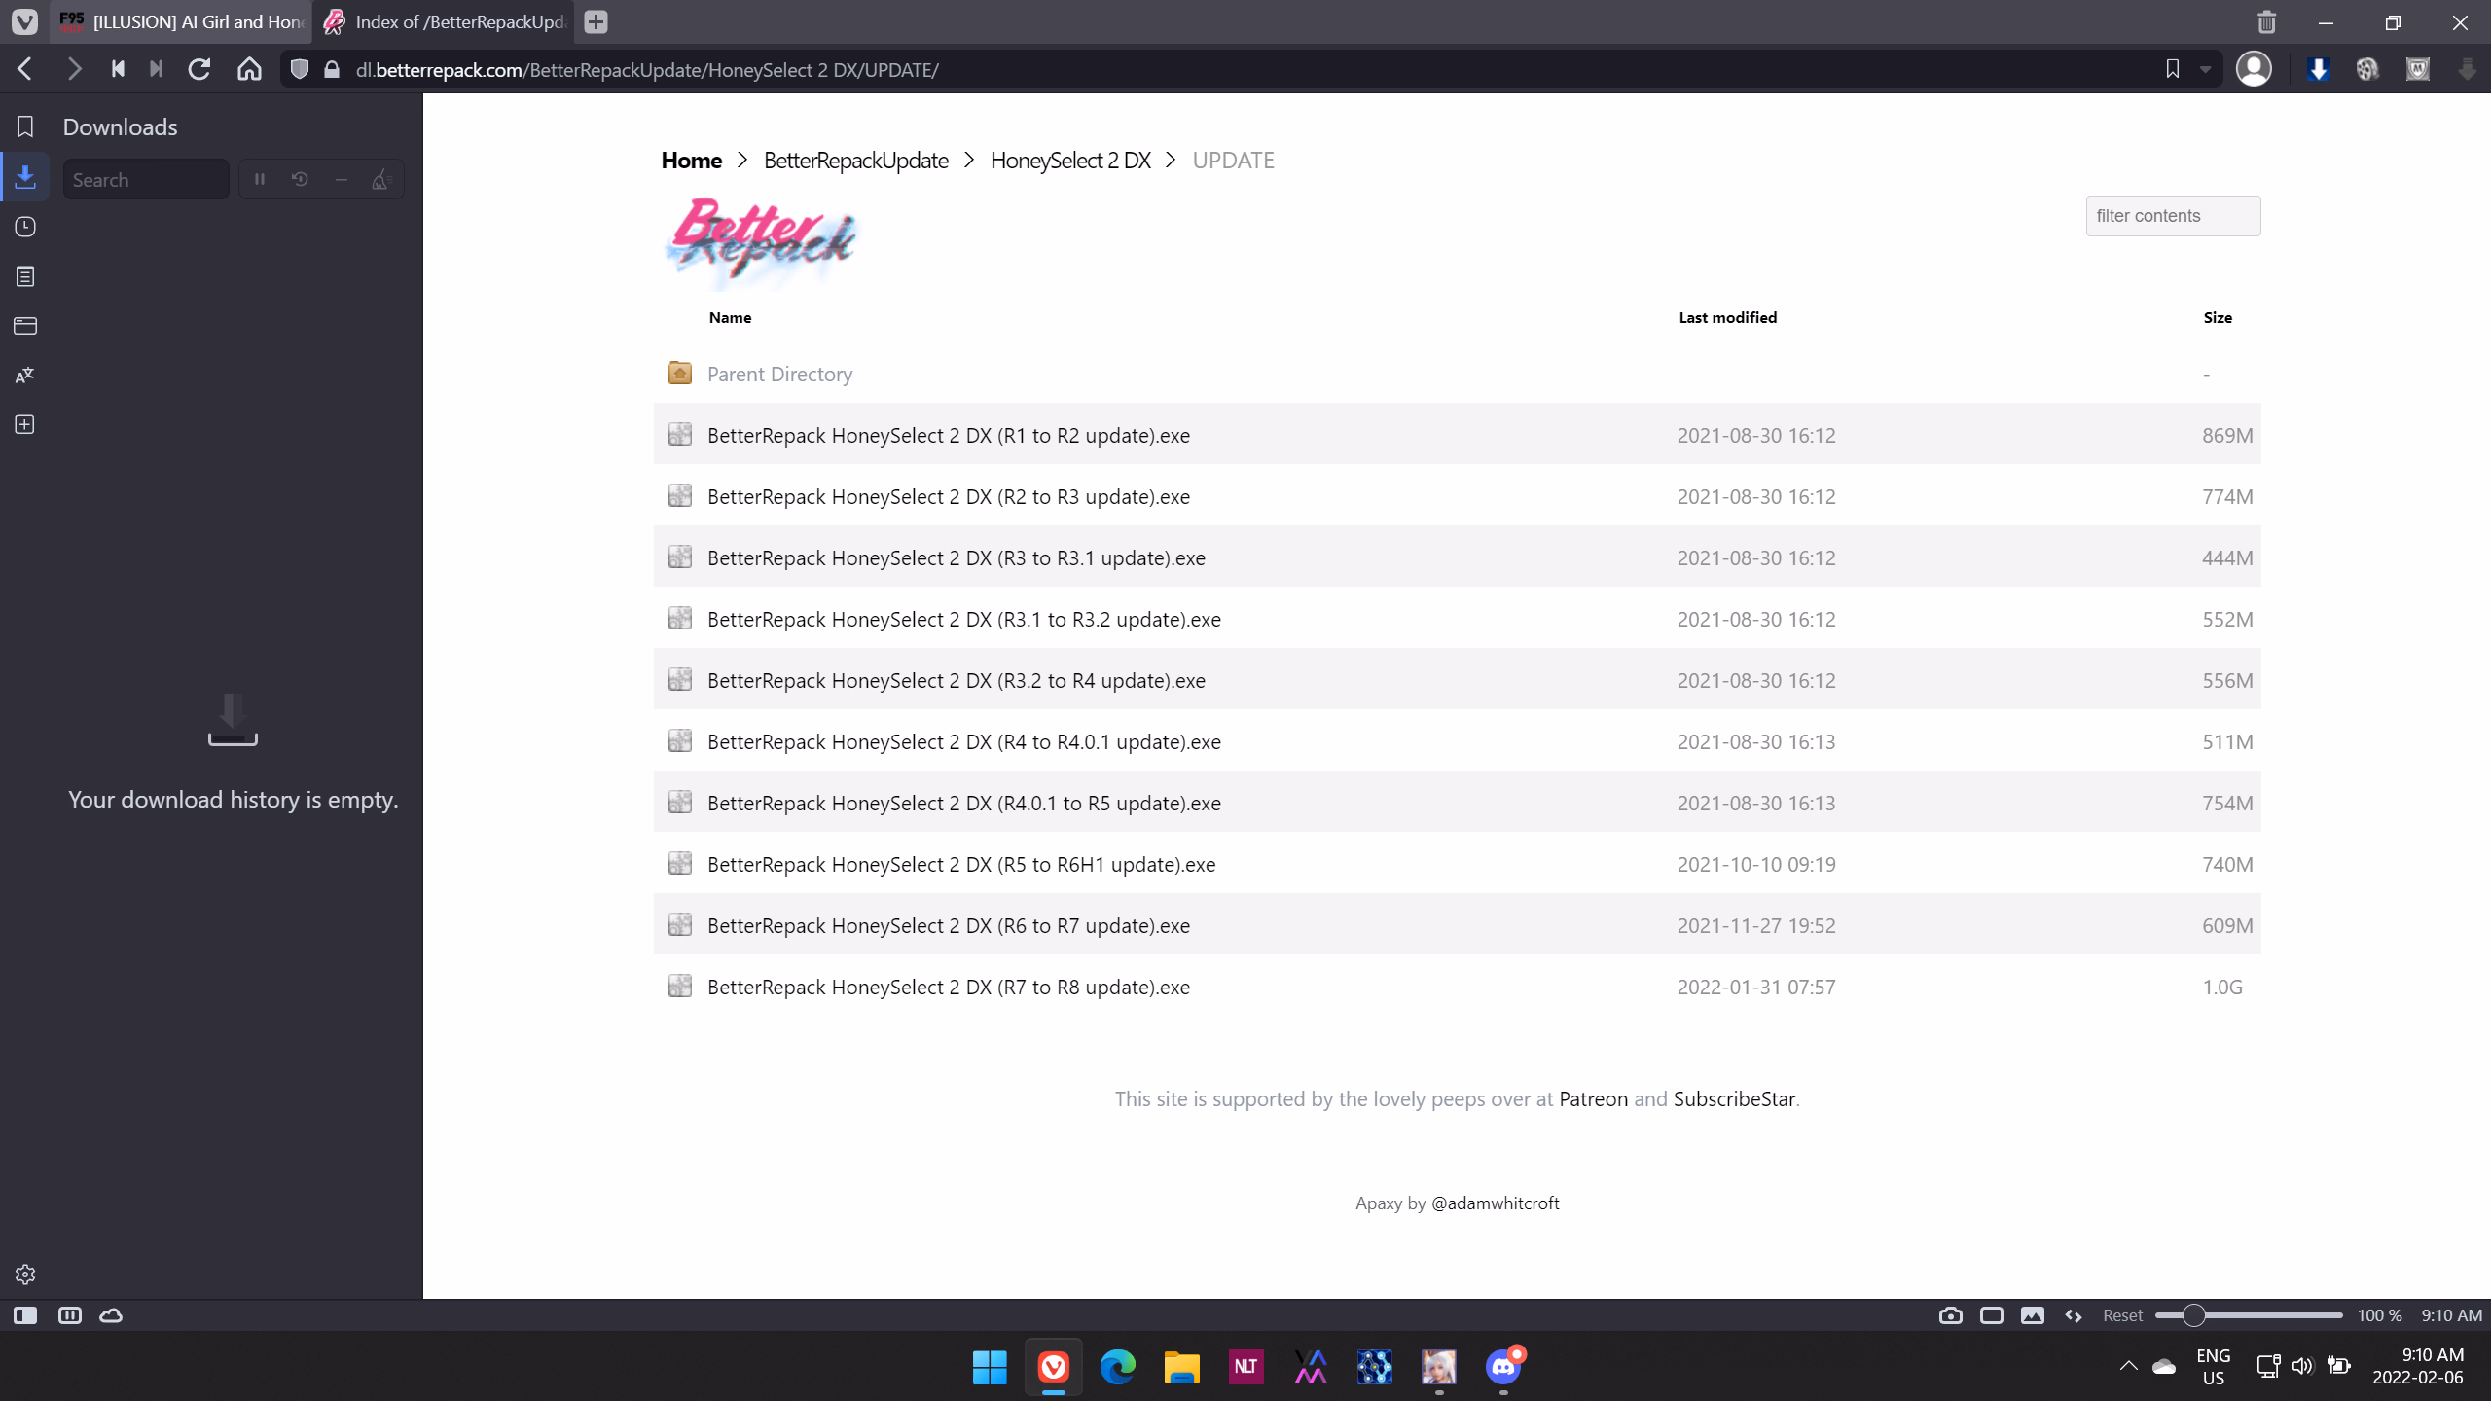Open the Patreon link
2491x1401 pixels.
coord(1593,1098)
